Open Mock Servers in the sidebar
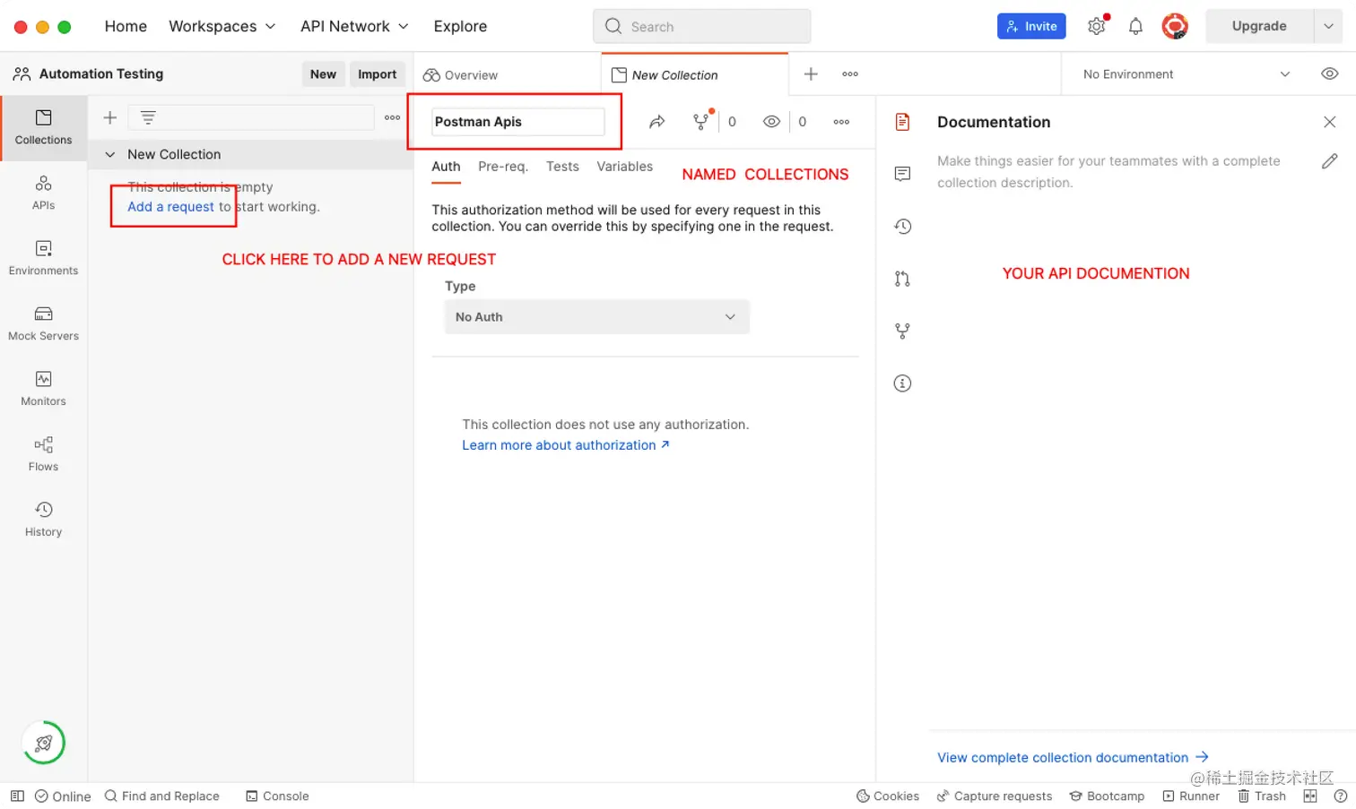This screenshot has height=809, width=1356. [x=43, y=323]
